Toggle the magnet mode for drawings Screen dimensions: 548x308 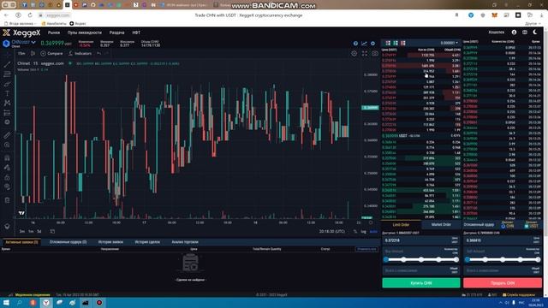click(x=7, y=157)
